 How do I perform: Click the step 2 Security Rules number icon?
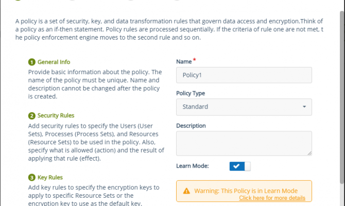31,116
